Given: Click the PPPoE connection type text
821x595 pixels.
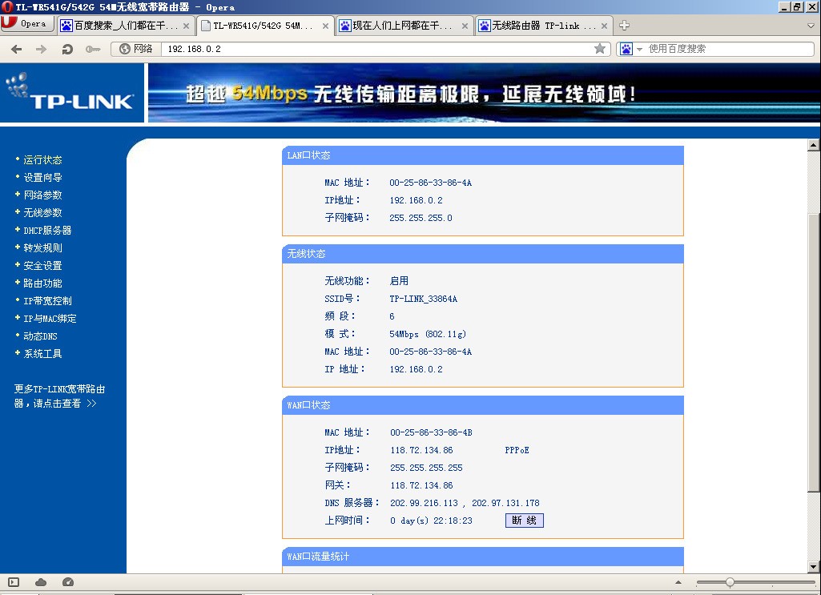Looking at the screenshot, I should [517, 450].
